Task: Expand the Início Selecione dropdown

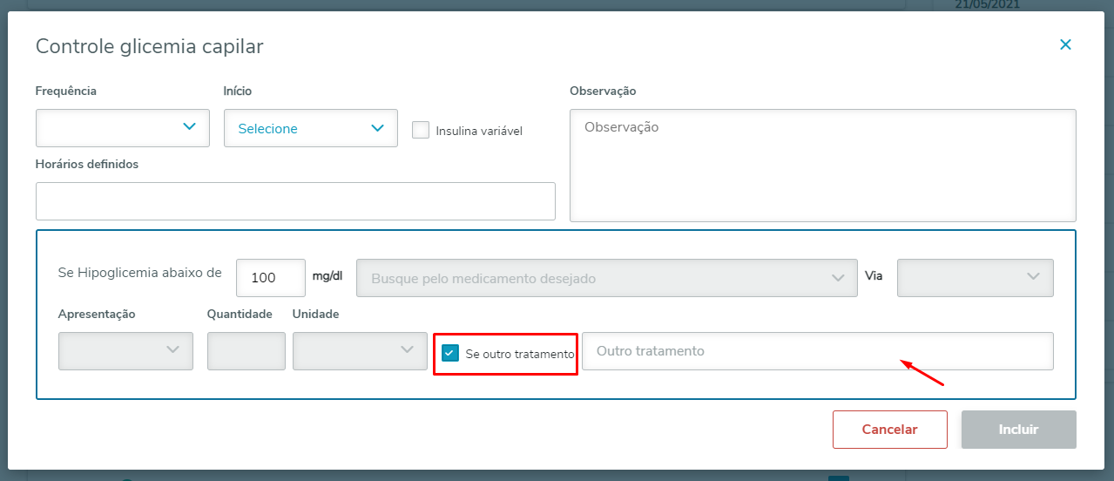Action: (310, 128)
